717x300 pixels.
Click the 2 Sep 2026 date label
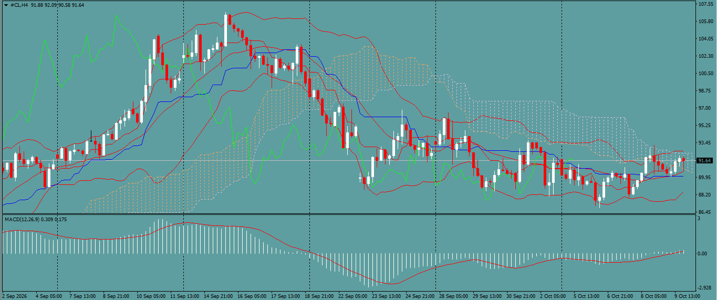tap(14, 296)
